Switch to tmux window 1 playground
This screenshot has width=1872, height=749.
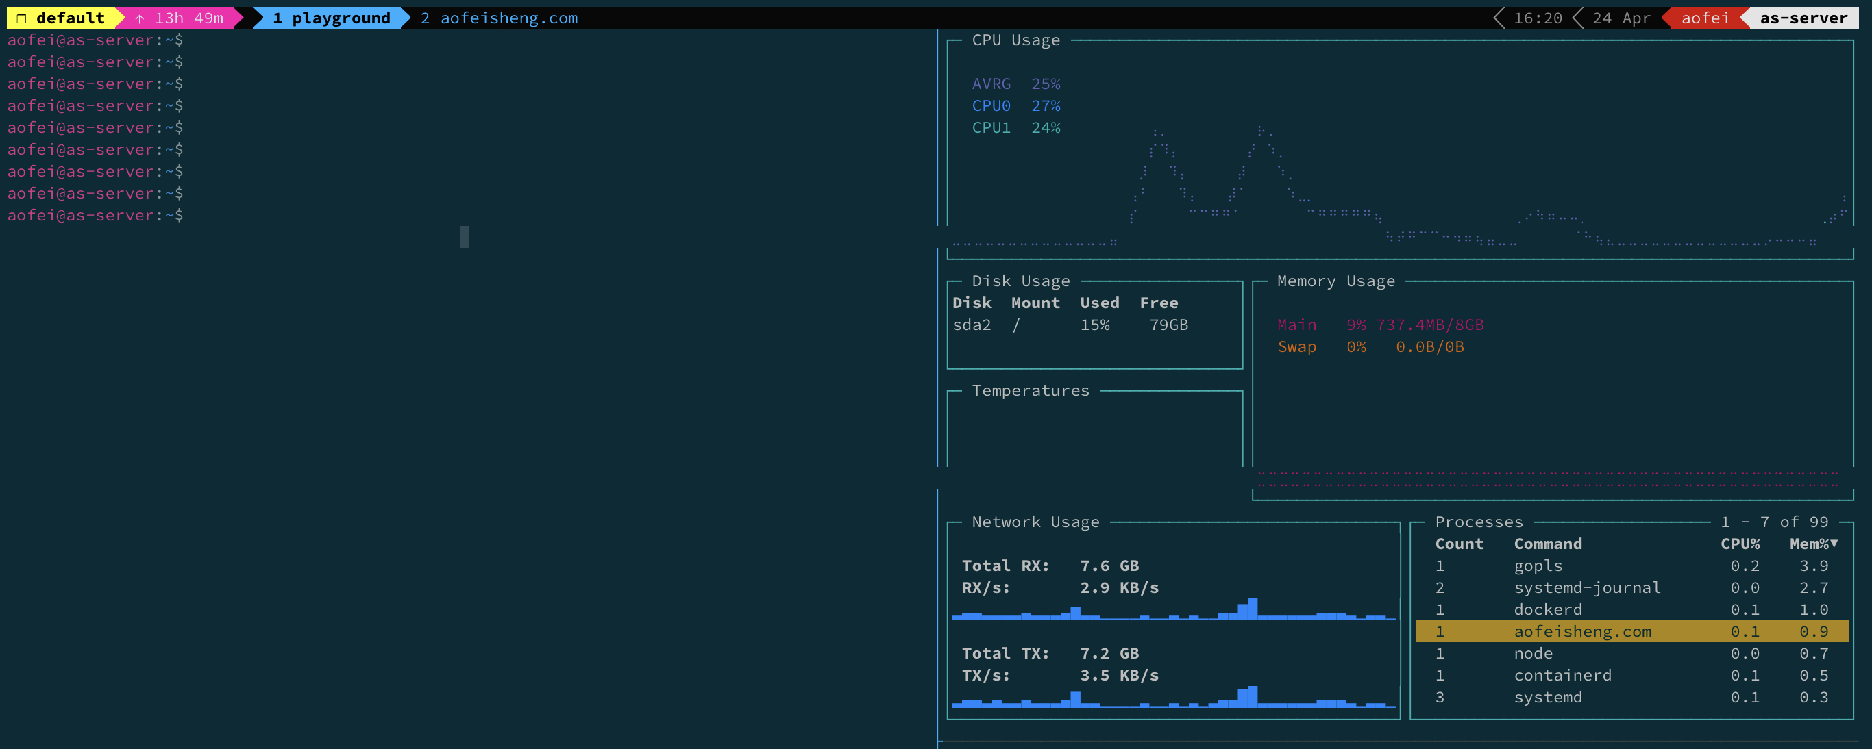coord(332,18)
